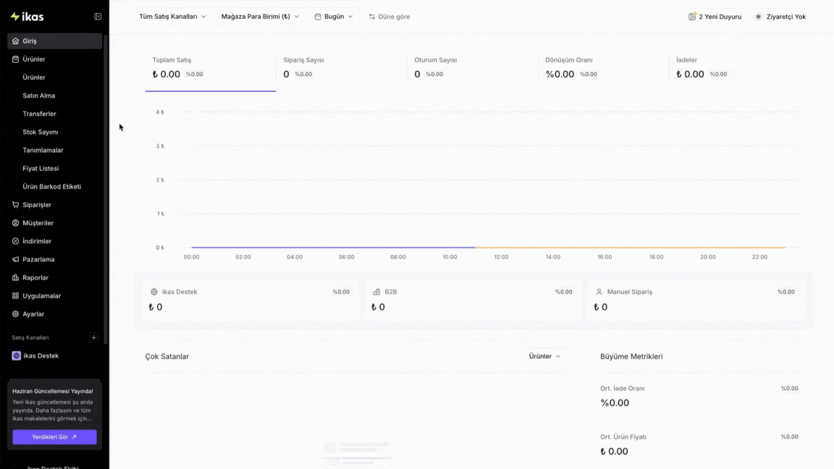Viewport: 834px width, 469px height.
Task: Open the Stok Sayımı submenu item
Action: click(41, 132)
